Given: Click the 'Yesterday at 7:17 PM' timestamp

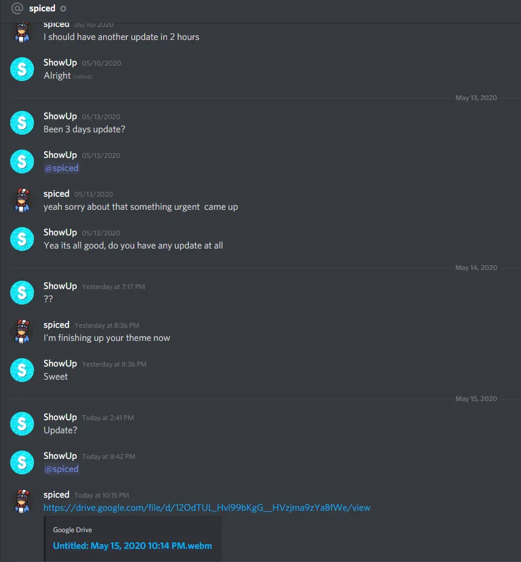Looking at the screenshot, I should point(114,287).
